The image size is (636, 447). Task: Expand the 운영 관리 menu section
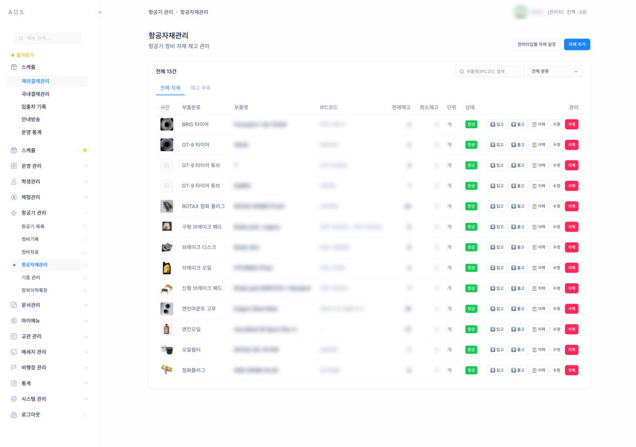point(86,166)
